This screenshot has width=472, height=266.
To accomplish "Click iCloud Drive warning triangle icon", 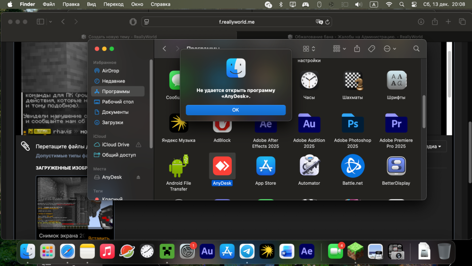I will click(138, 145).
